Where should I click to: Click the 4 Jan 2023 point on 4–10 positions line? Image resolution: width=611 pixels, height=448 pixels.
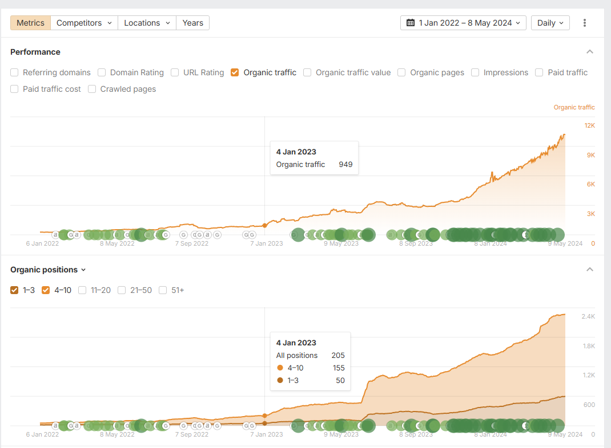pos(265,416)
